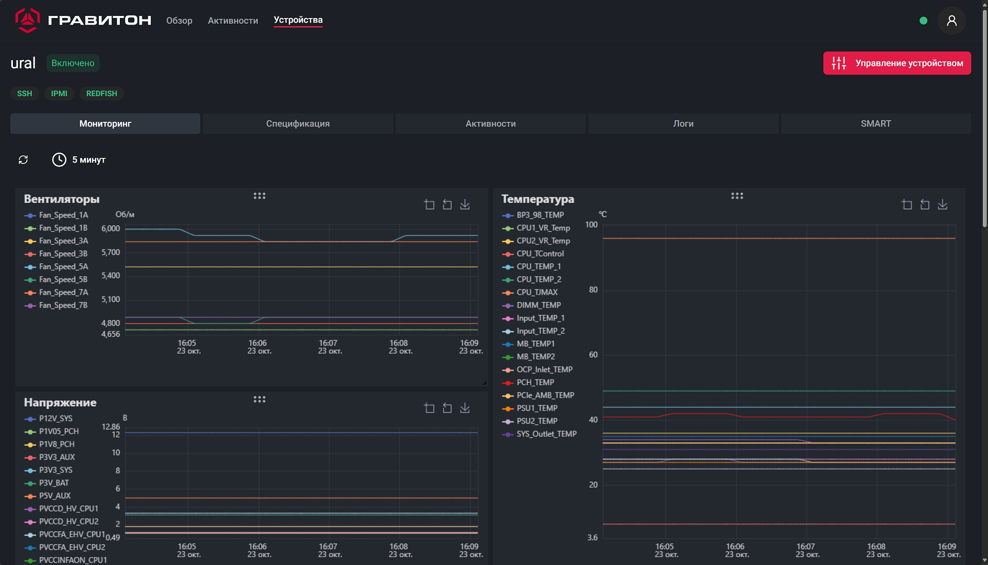
Task: Go to Обзор in top navigation
Action: pyautogui.click(x=179, y=21)
